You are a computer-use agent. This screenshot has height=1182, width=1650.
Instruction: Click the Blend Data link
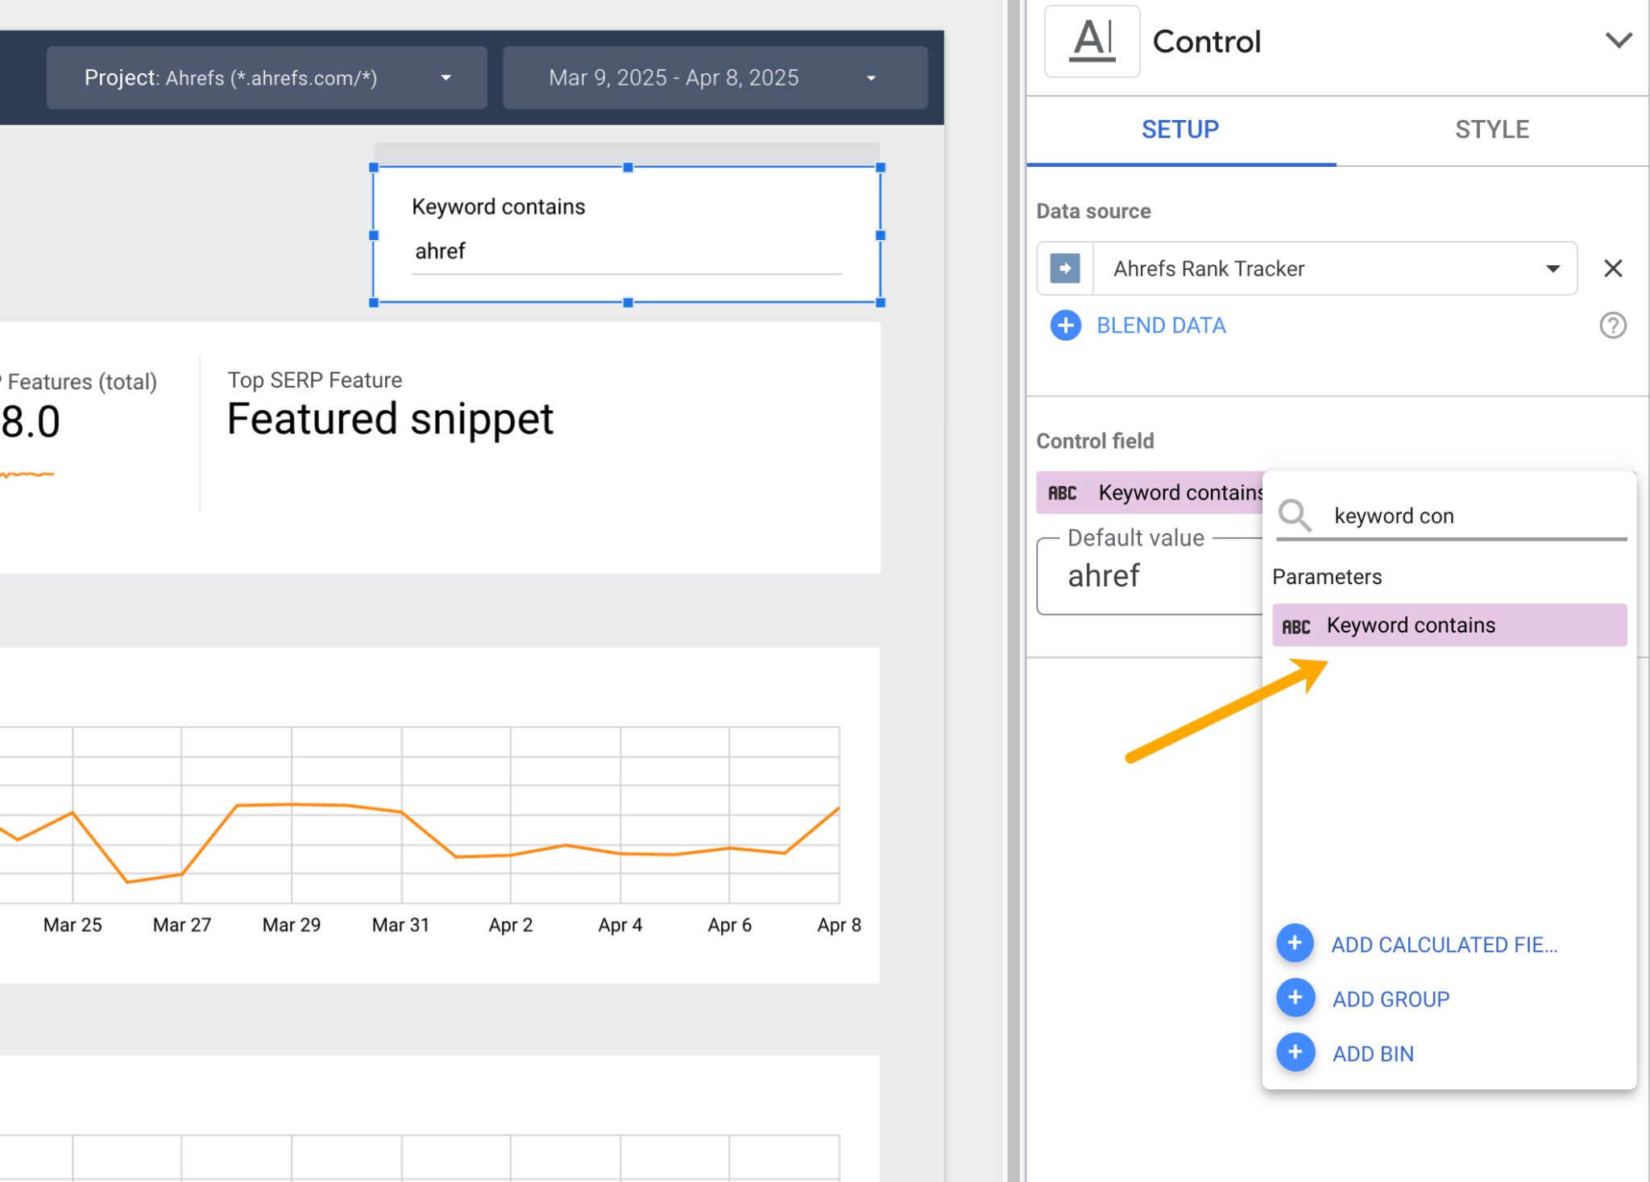pyautogui.click(x=1161, y=326)
